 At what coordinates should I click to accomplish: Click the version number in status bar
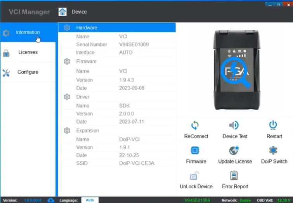pyautogui.click(x=33, y=200)
